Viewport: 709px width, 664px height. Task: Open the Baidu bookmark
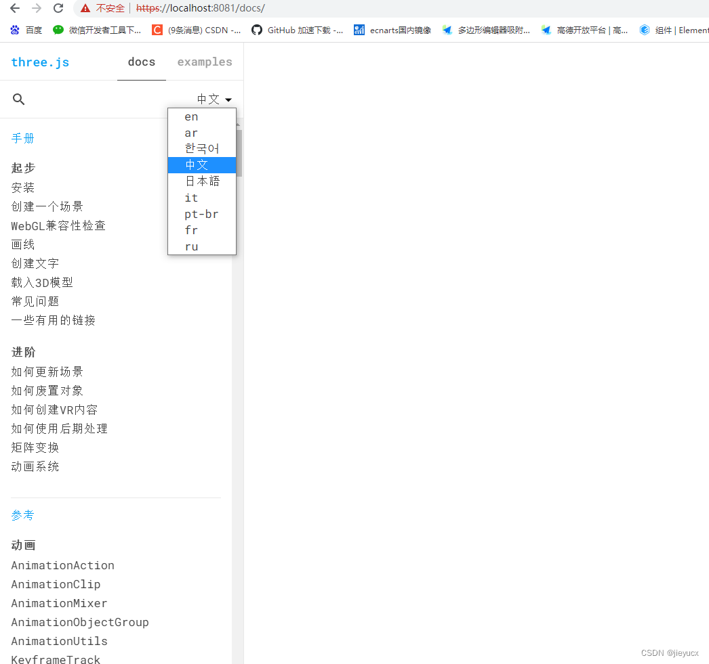click(x=26, y=30)
